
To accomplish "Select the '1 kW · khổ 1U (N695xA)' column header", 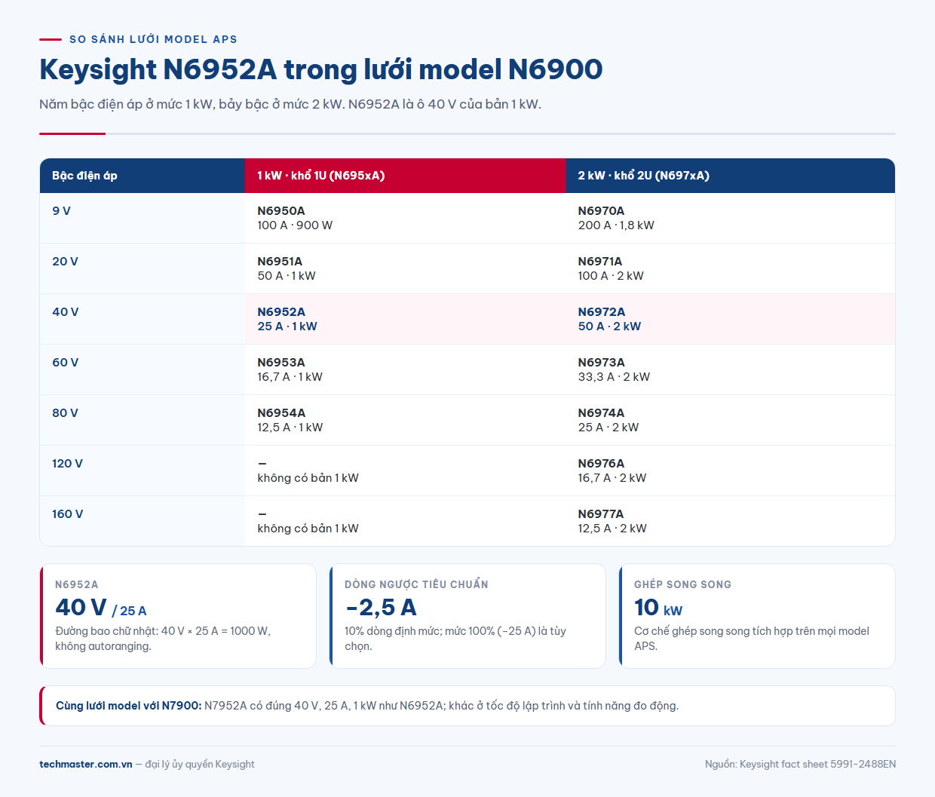I will click(x=406, y=176).
